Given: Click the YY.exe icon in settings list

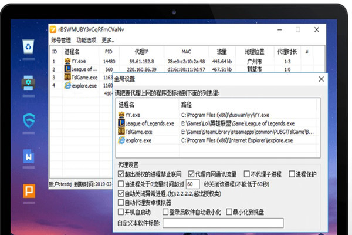Looking at the screenshot, I should [121, 115].
